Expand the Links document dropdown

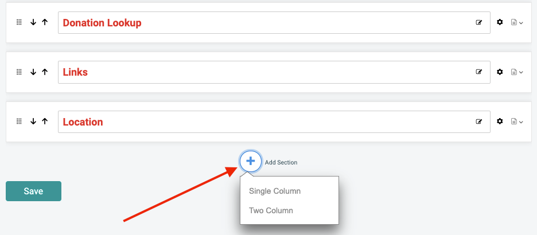click(x=517, y=72)
